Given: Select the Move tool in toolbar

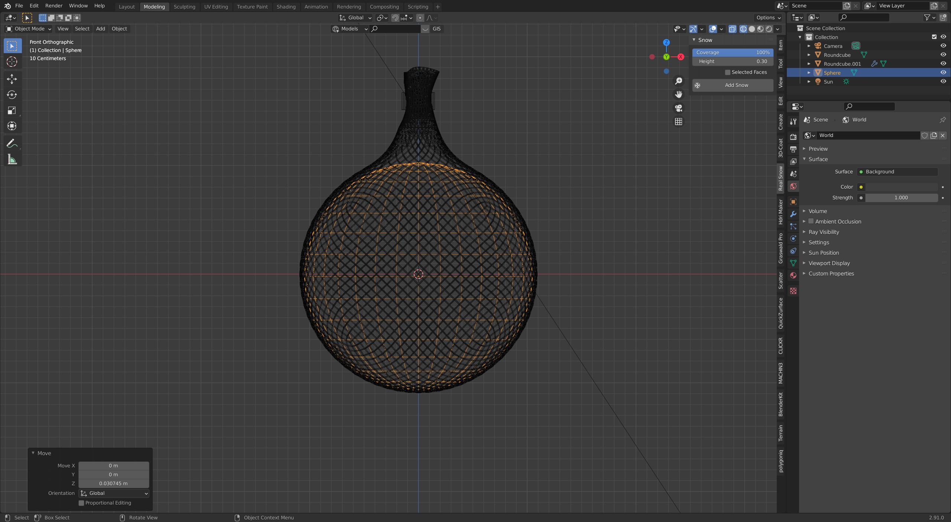Looking at the screenshot, I should 12,79.
